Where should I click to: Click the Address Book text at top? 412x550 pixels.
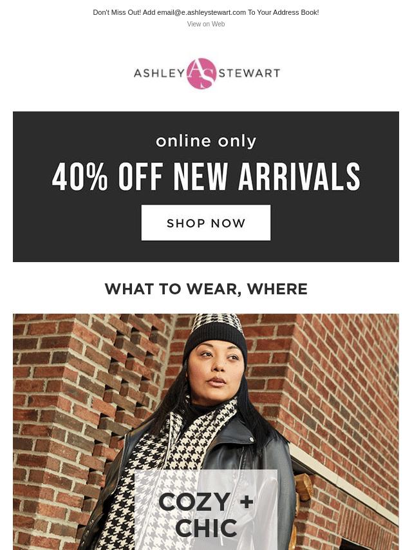point(296,12)
